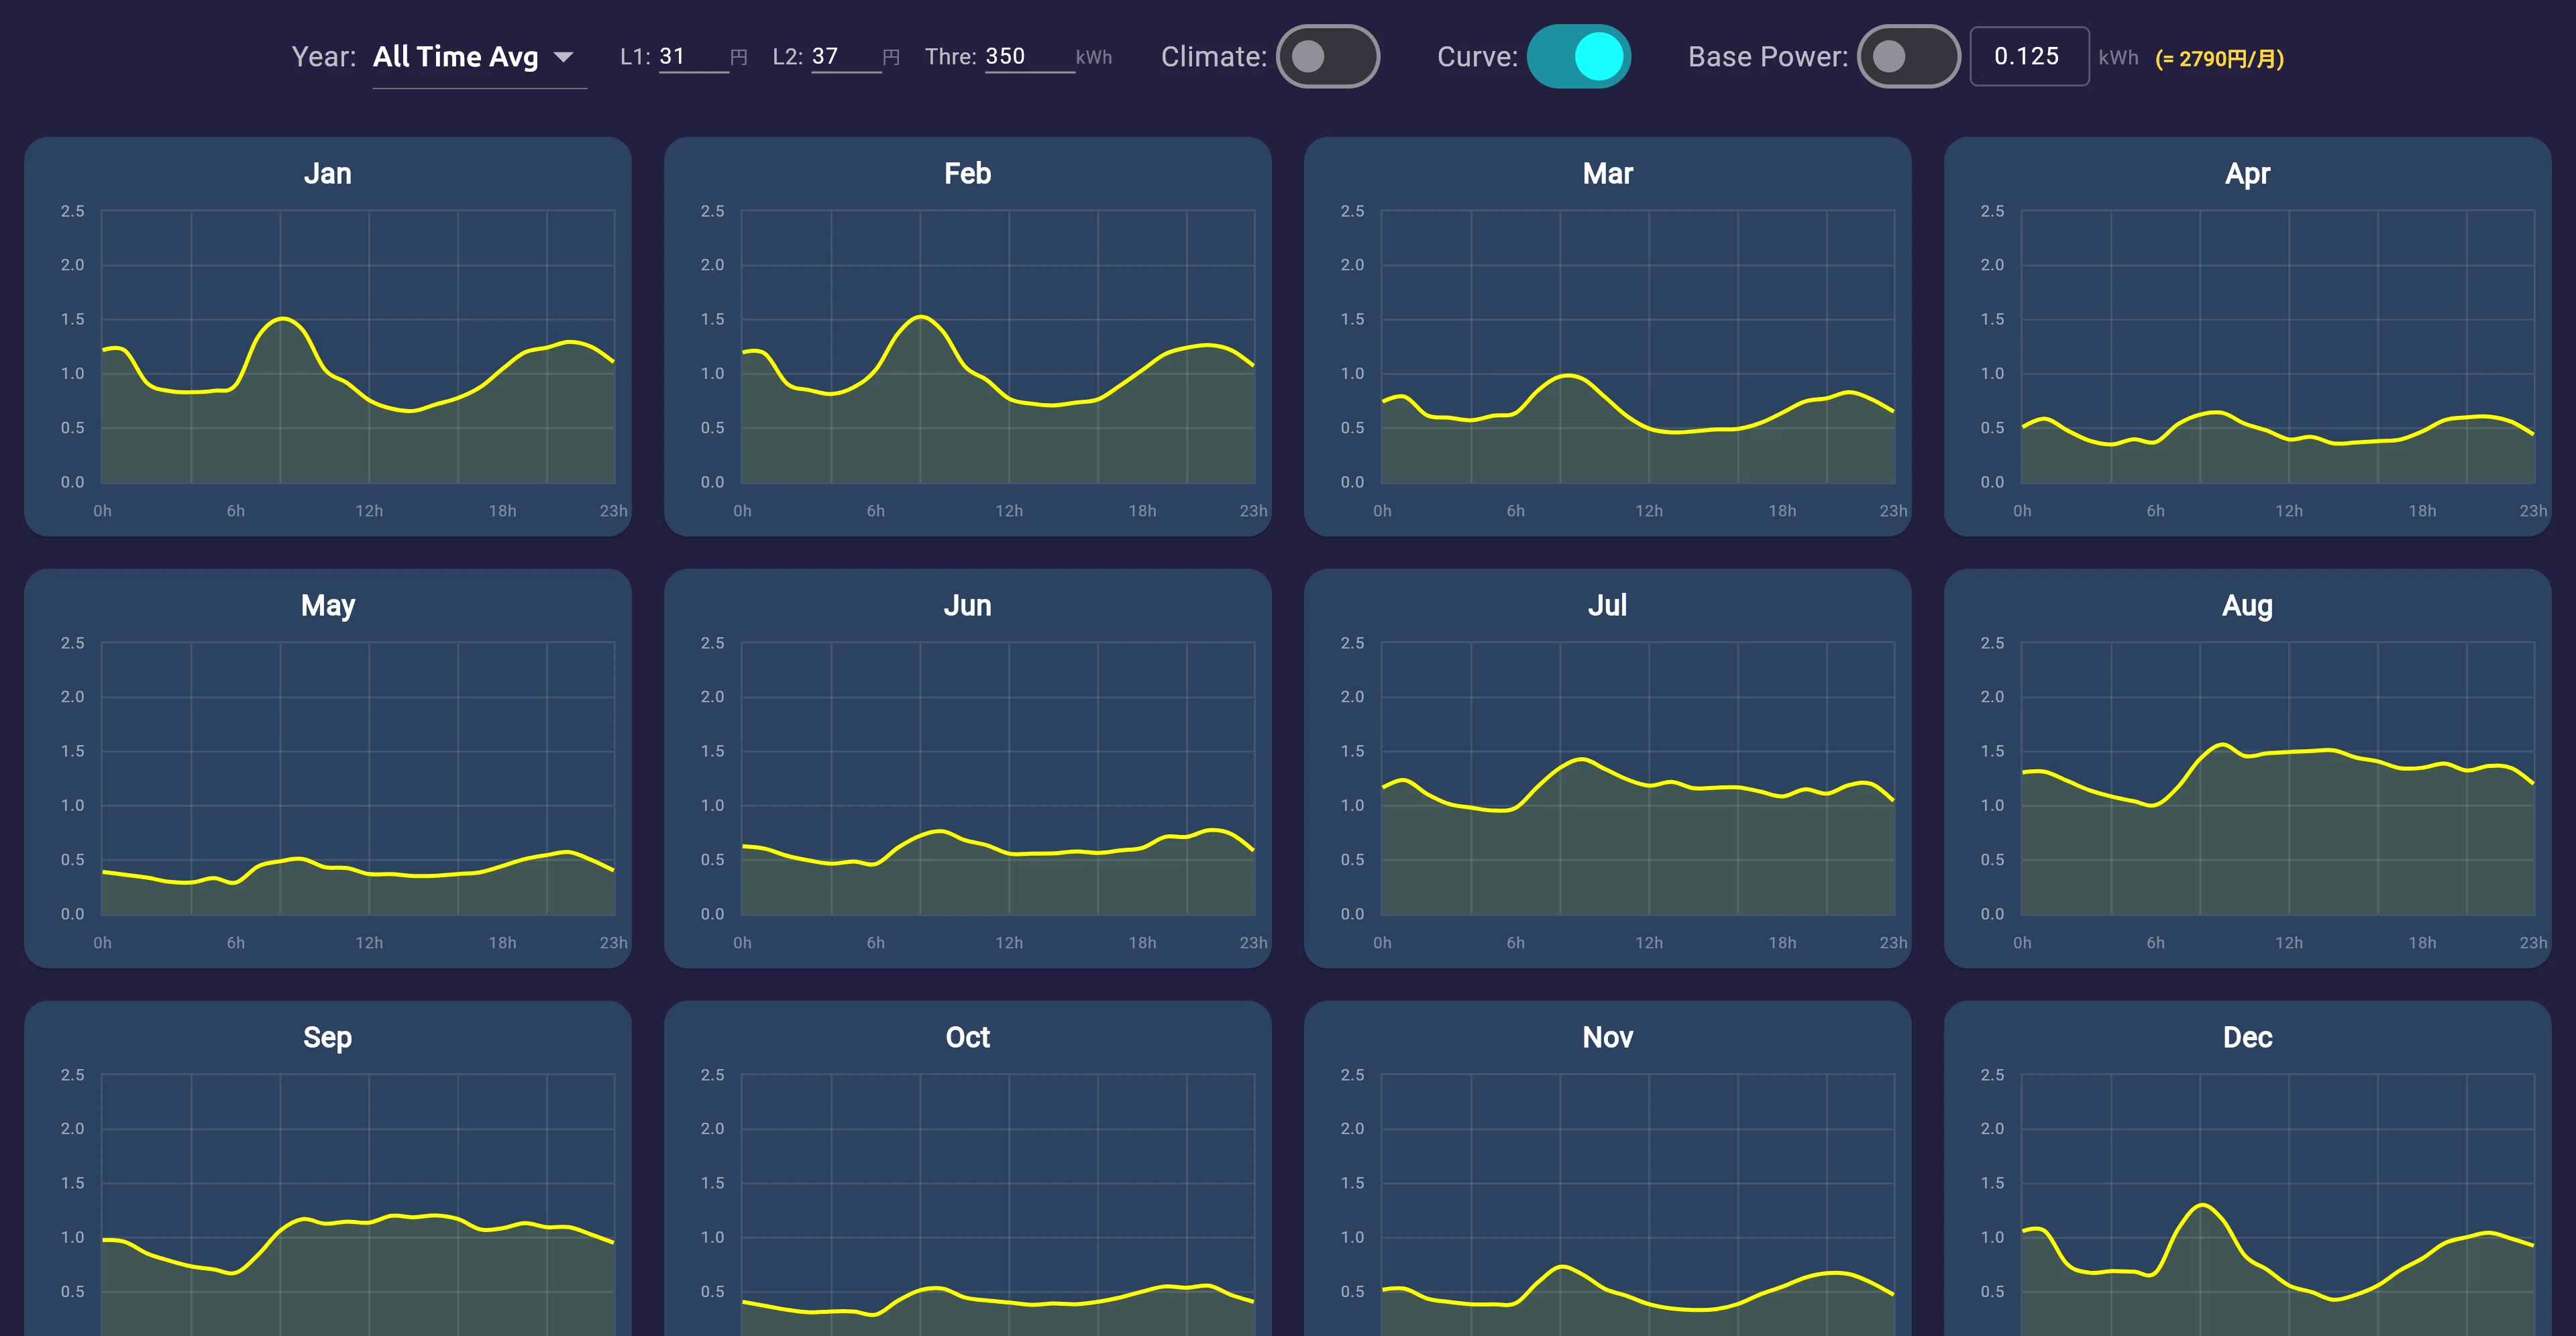The image size is (2576, 1336).
Task: Click the L2 price input field
Action: (845, 57)
